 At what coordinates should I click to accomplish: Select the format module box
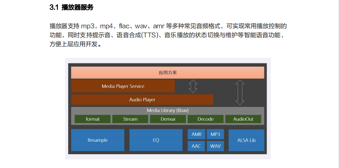point(93,119)
